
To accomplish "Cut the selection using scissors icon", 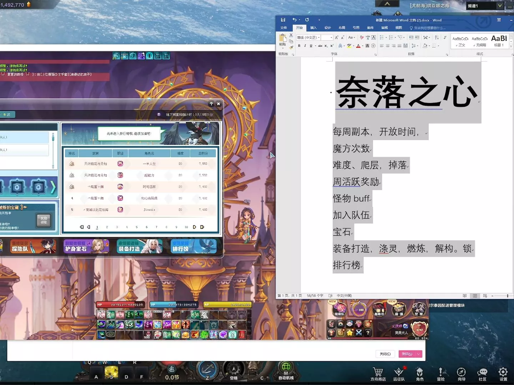I will coord(291,36).
